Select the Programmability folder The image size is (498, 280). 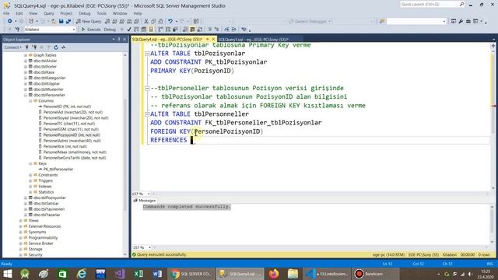point(43,238)
